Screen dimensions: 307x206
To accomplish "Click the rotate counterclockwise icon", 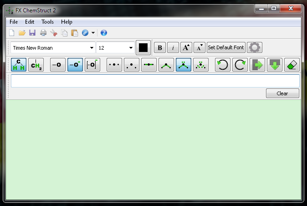I will pos(223,65).
